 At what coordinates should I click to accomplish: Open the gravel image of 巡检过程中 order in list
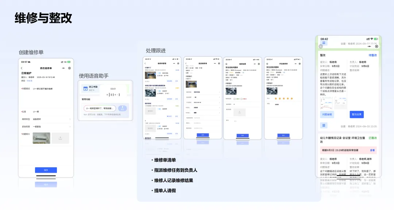pyautogui.click(x=150, y=93)
